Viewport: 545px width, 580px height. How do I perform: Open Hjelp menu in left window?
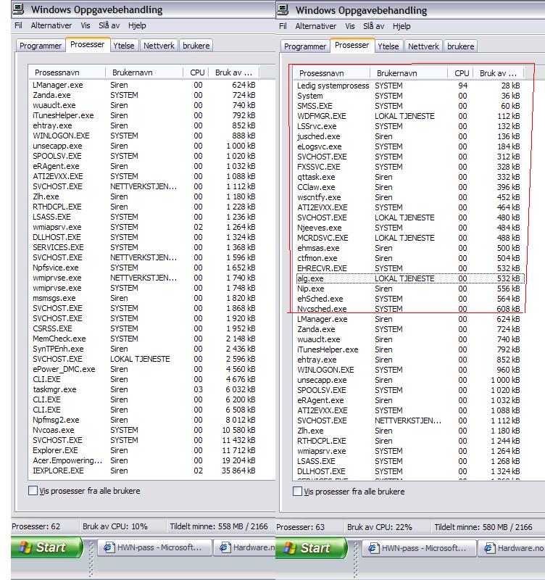tap(137, 25)
